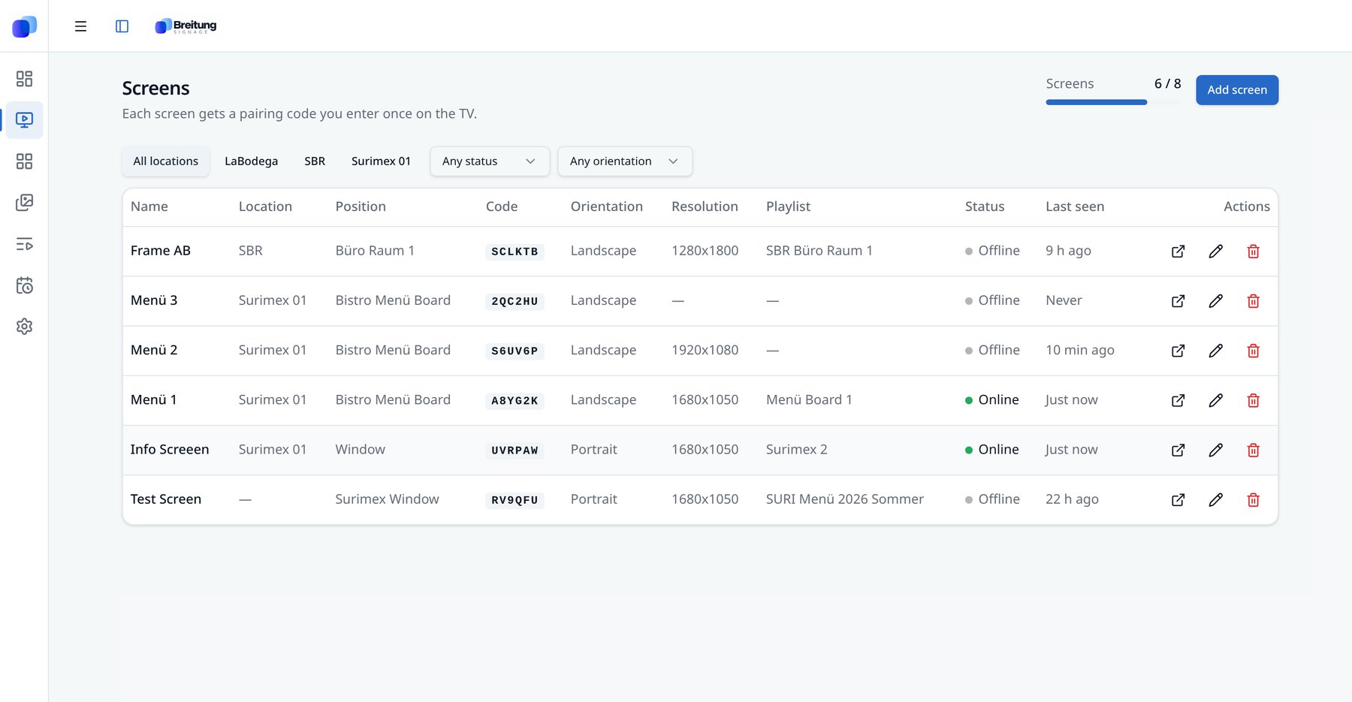The width and height of the screenshot is (1352, 702).
Task: Open the playlists icon in sidebar
Action: click(24, 244)
